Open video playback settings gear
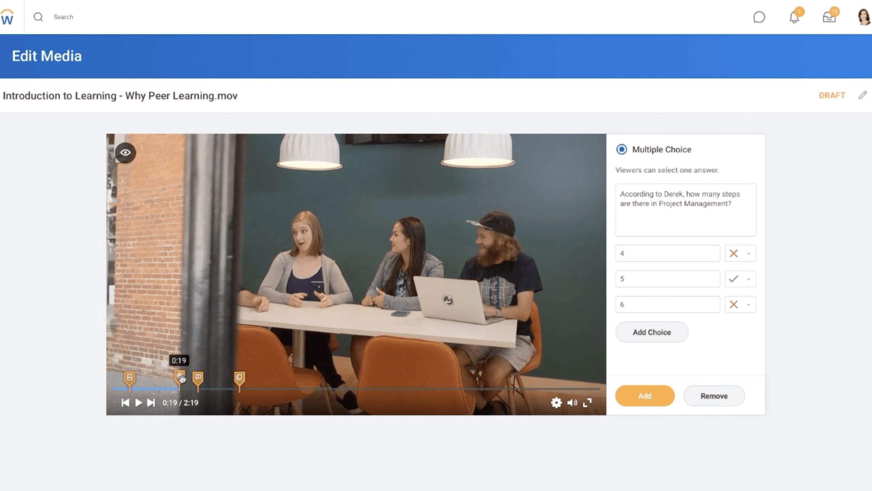The width and height of the screenshot is (872, 491). [x=557, y=402]
